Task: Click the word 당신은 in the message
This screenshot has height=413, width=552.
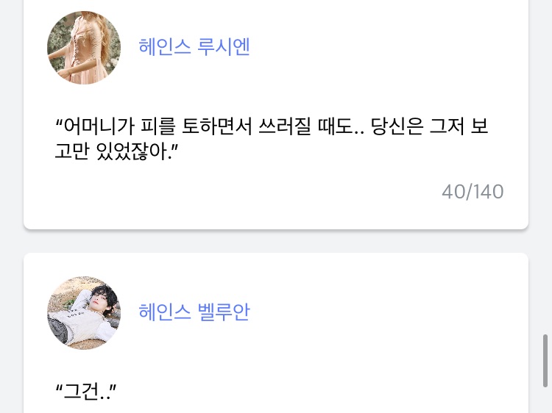Action: point(397,126)
